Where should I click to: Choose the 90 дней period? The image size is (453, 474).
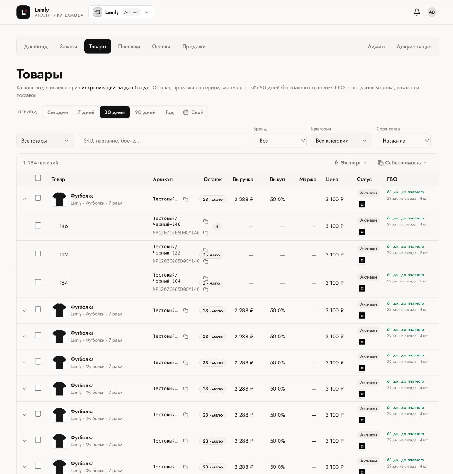click(x=145, y=112)
